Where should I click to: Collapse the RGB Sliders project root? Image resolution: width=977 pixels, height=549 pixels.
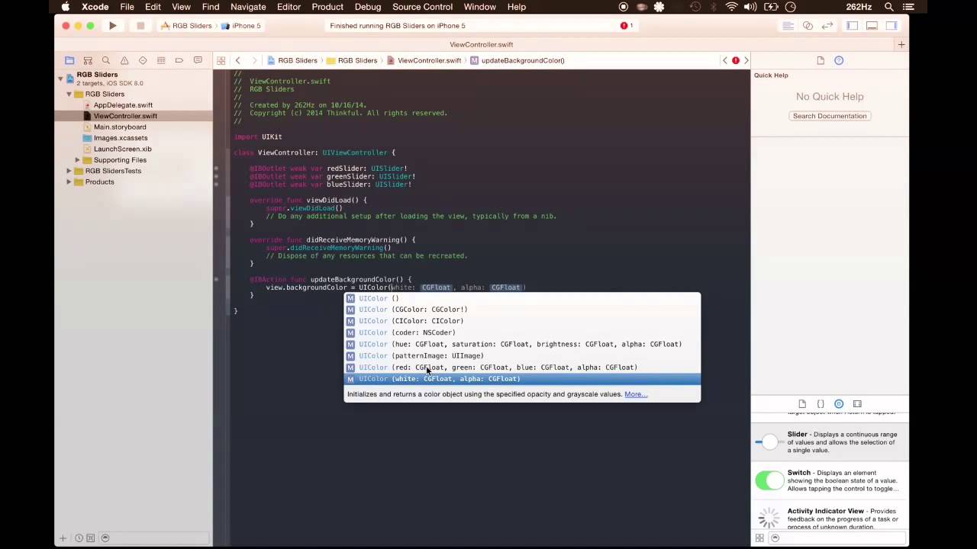tap(60, 79)
